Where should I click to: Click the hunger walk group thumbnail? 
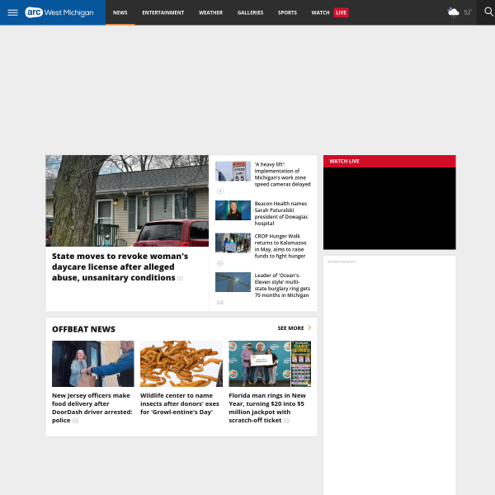pyautogui.click(x=233, y=243)
